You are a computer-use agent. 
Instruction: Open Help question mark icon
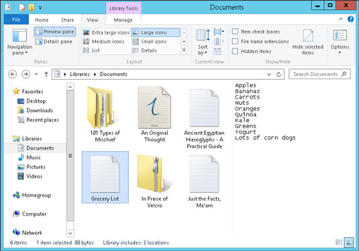click(350, 19)
